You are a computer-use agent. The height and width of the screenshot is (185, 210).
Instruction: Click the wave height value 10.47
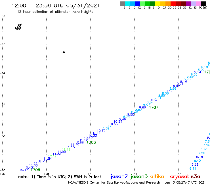pos(24,170)
